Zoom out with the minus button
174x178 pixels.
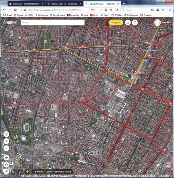point(7,148)
